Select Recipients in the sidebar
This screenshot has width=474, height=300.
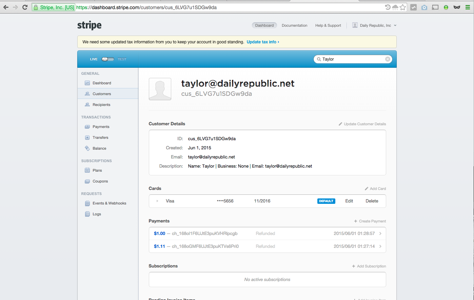[x=101, y=105]
